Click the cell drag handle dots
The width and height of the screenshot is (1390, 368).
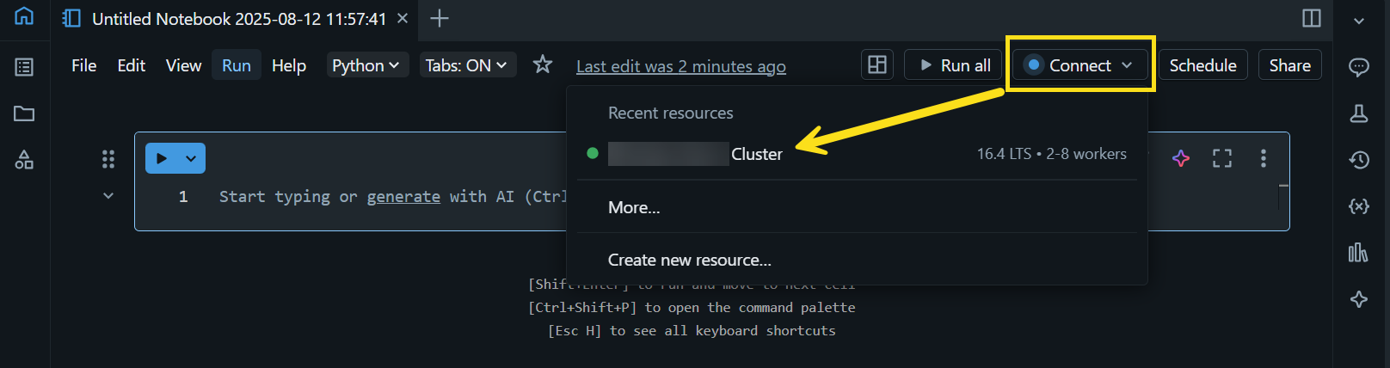tap(108, 158)
